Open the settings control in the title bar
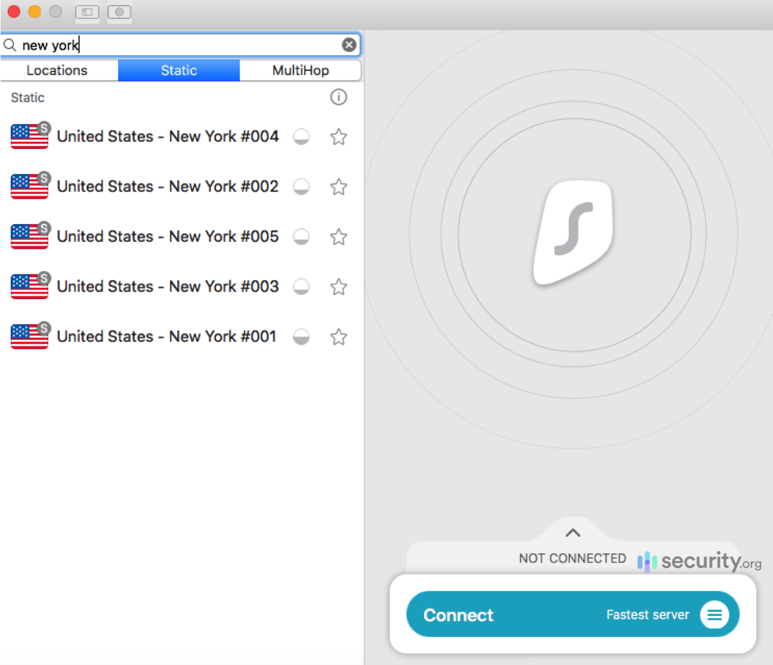 point(119,12)
